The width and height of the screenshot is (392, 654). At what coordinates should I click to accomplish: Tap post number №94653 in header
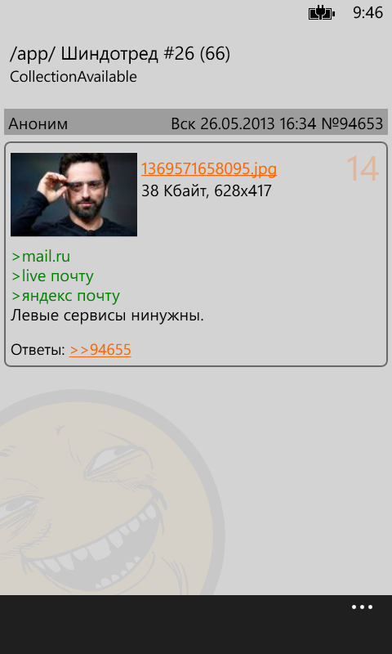[353, 123]
